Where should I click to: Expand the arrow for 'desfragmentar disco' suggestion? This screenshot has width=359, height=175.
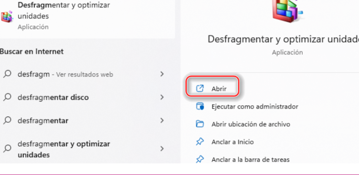coord(162,97)
